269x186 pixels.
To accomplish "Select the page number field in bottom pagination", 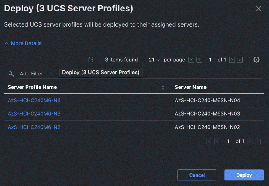I will (x=228, y=141).
